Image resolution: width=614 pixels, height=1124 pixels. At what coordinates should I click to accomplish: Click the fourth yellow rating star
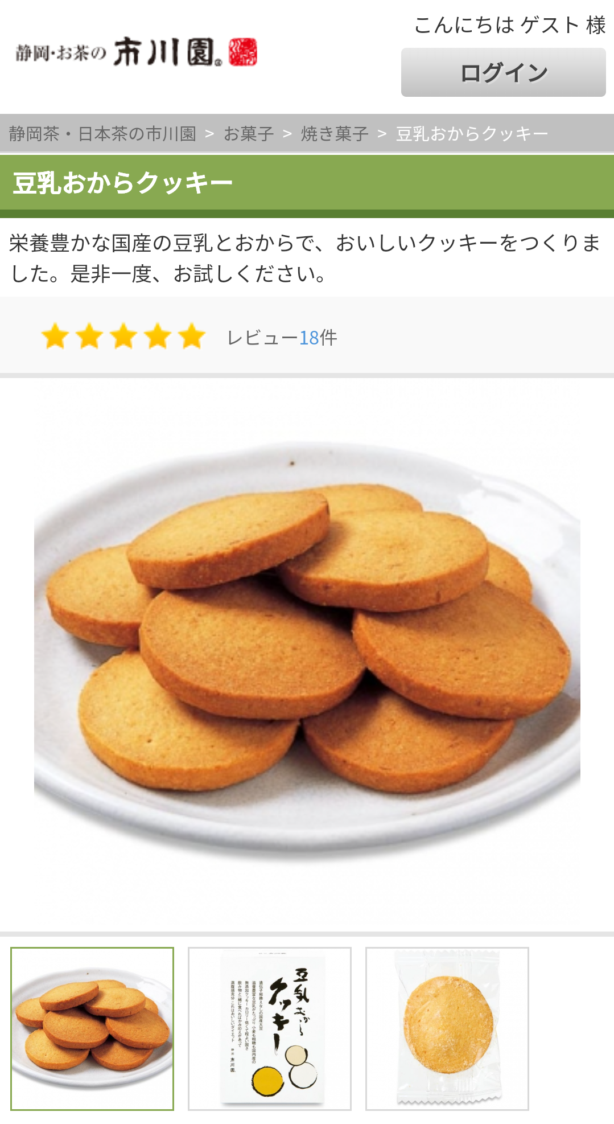point(158,337)
